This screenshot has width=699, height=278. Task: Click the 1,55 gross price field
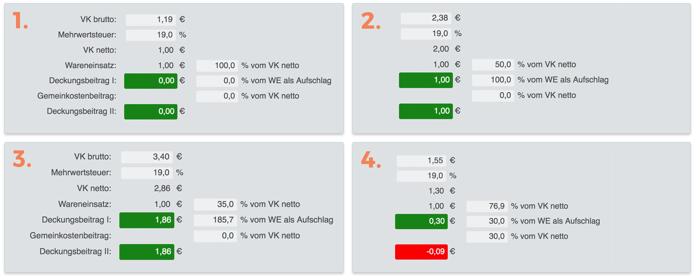[x=421, y=160]
